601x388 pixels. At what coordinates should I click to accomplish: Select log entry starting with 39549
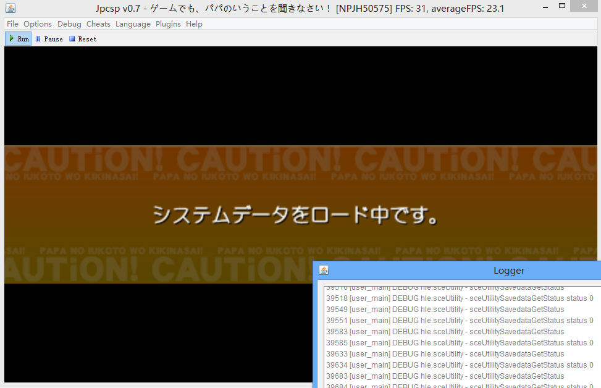pyautogui.click(x=445, y=310)
